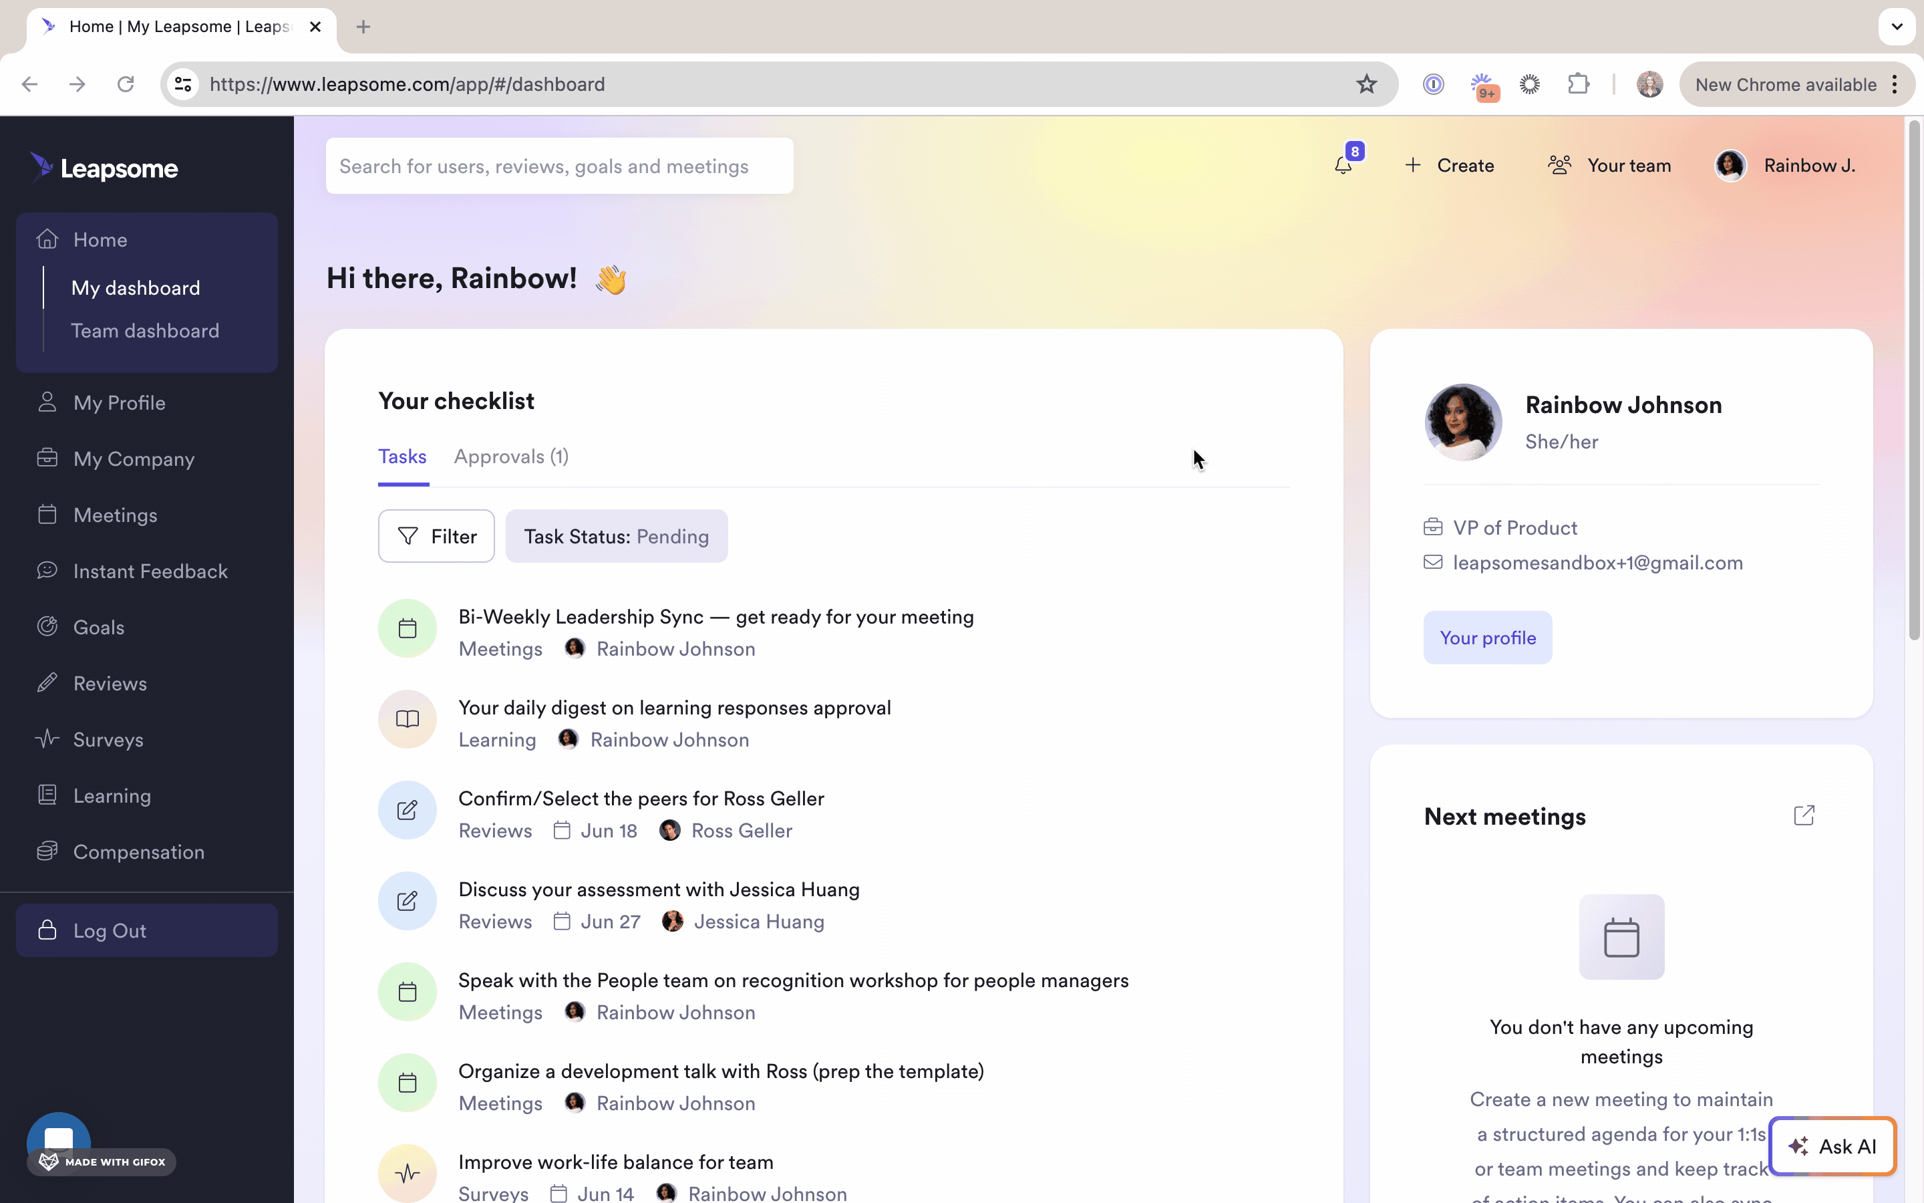Click the Log Out button
Viewport: 1924px width, 1203px height.
point(147,930)
